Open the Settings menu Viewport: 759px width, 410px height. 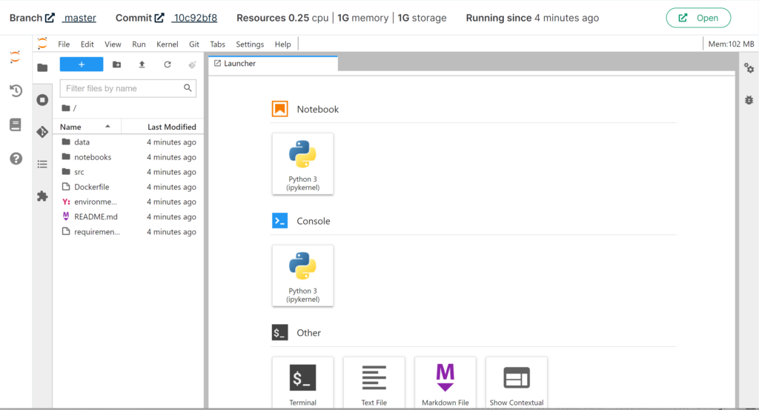[250, 44]
